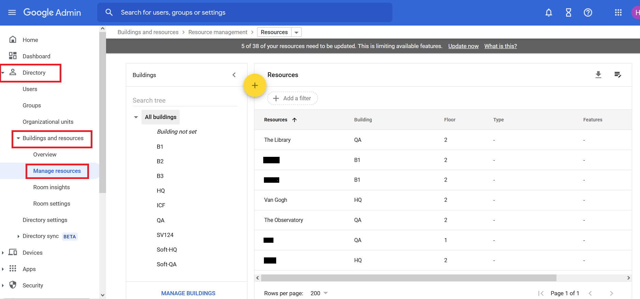640x299 pixels.
Task: Open the Google apps grid launcher
Action: pyautogui.click(x=618, y=13)
